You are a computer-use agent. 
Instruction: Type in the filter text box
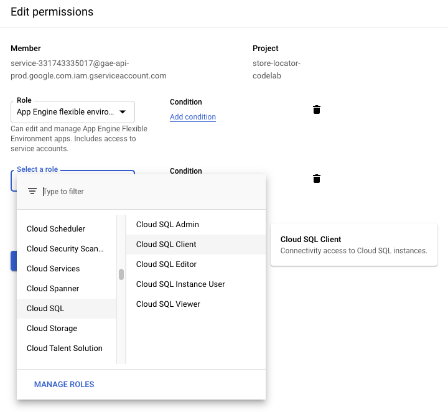click(x=149, y=192)
